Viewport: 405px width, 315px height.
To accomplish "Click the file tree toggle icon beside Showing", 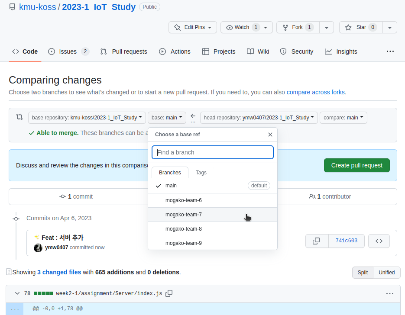I will click(9, 272).
